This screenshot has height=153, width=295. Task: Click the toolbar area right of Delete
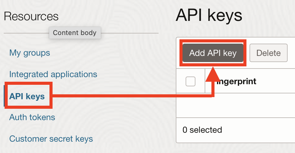pyautogui.click(x=291, y=53)
